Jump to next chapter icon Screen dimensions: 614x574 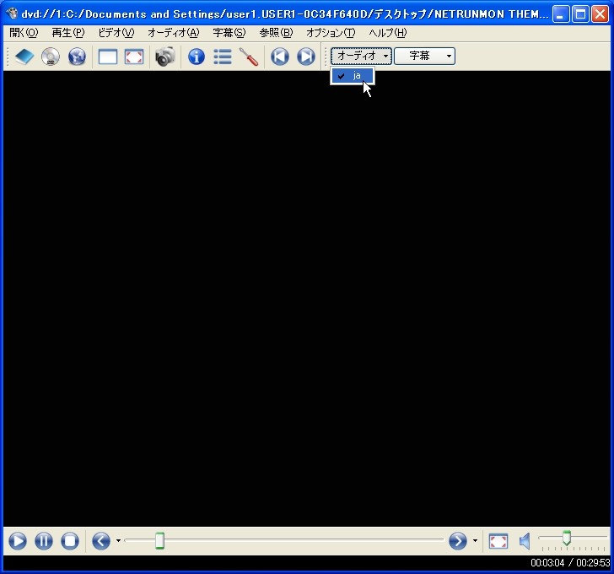coord(306,57)
